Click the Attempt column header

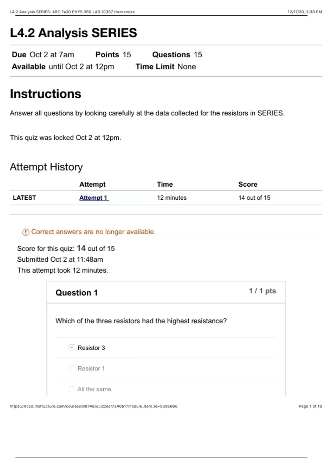pos(92,184)
